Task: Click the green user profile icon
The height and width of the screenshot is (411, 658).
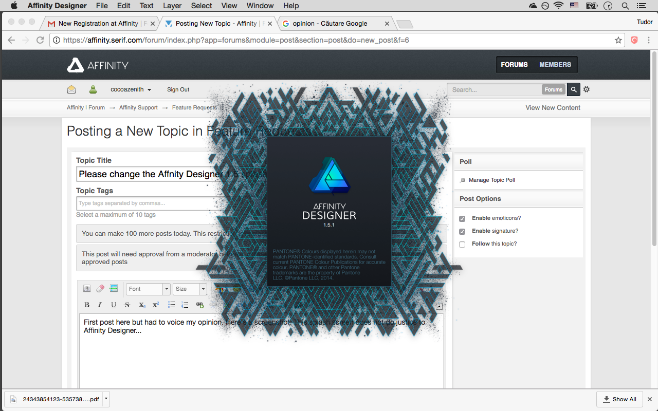Action: [x=93, y=89]
